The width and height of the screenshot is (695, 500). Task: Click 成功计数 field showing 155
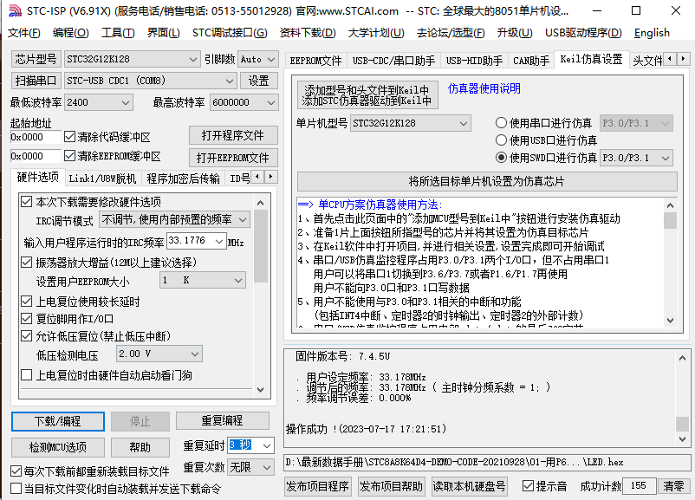point(640,486)
